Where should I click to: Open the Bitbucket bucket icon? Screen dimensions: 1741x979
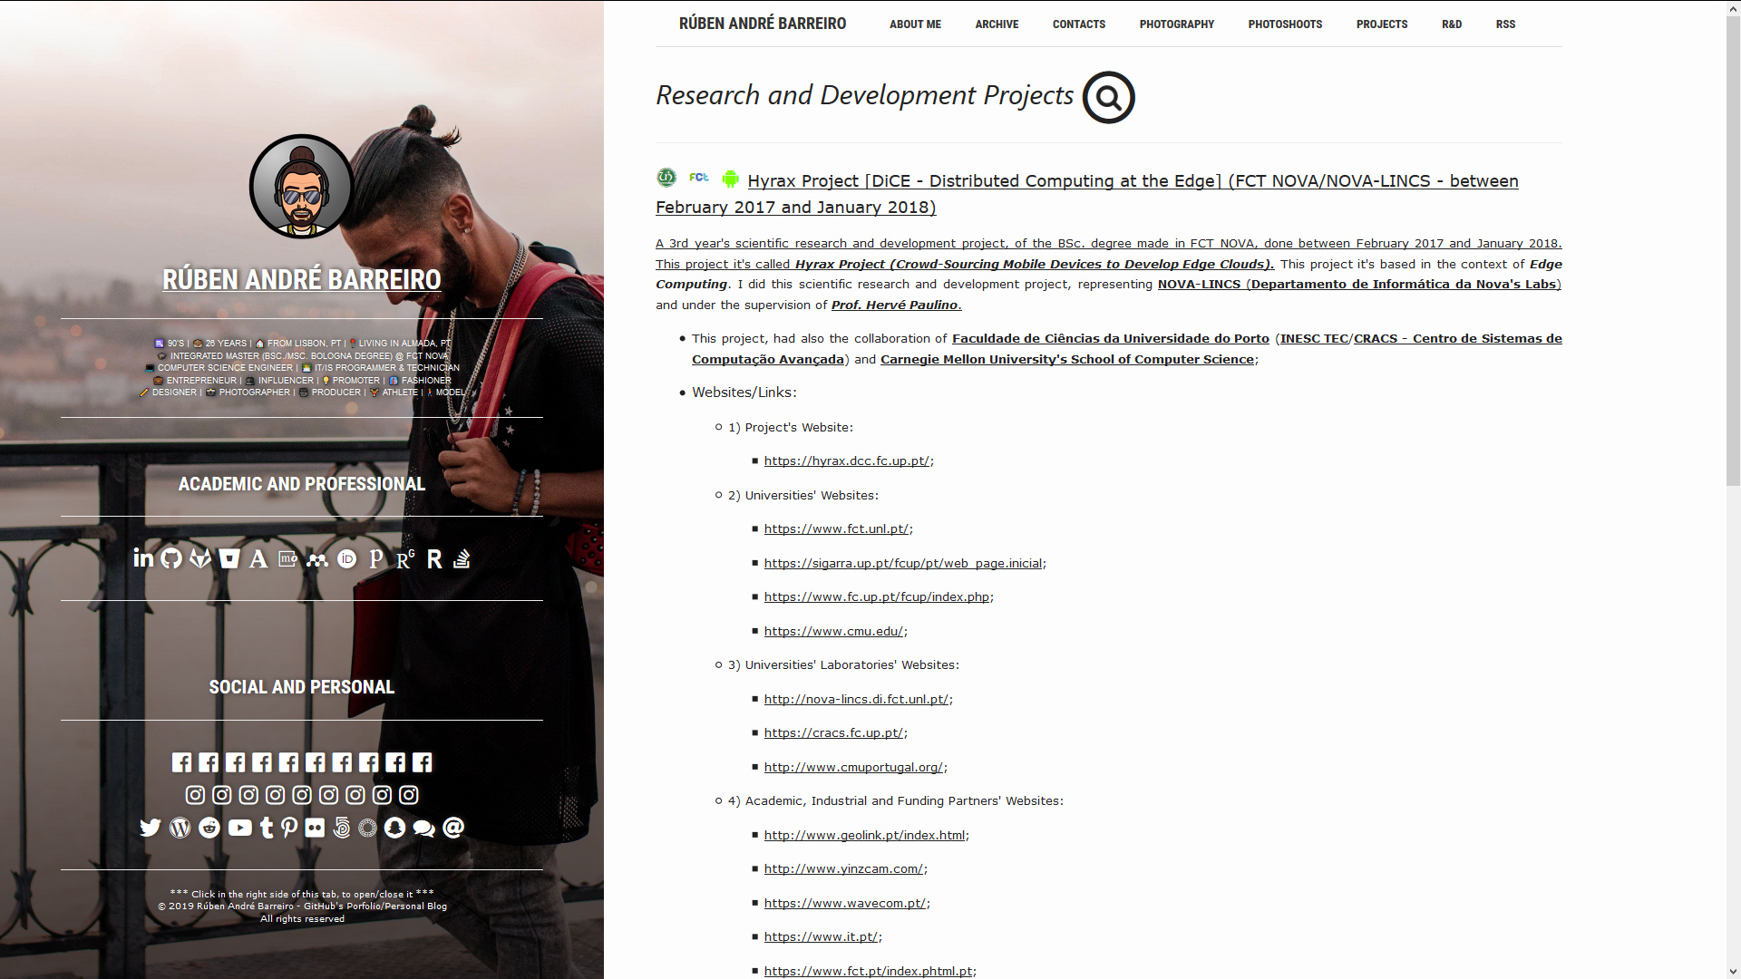point(229,558)
